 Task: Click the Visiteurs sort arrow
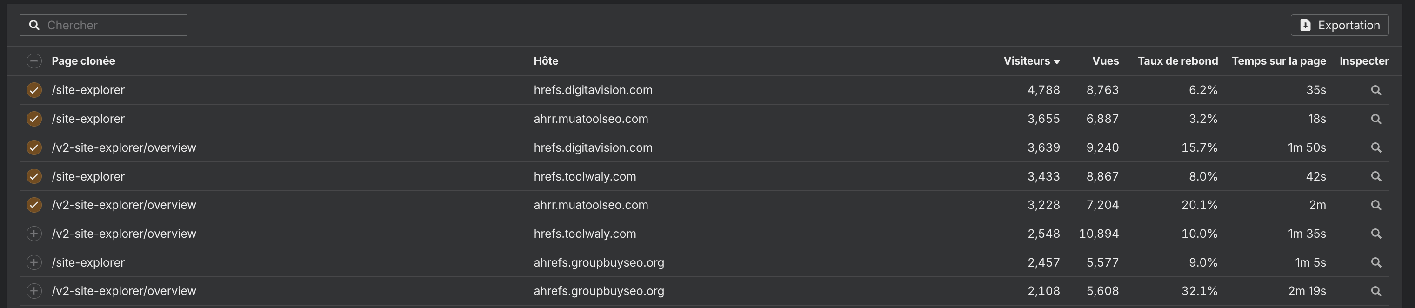(1057, 62)
